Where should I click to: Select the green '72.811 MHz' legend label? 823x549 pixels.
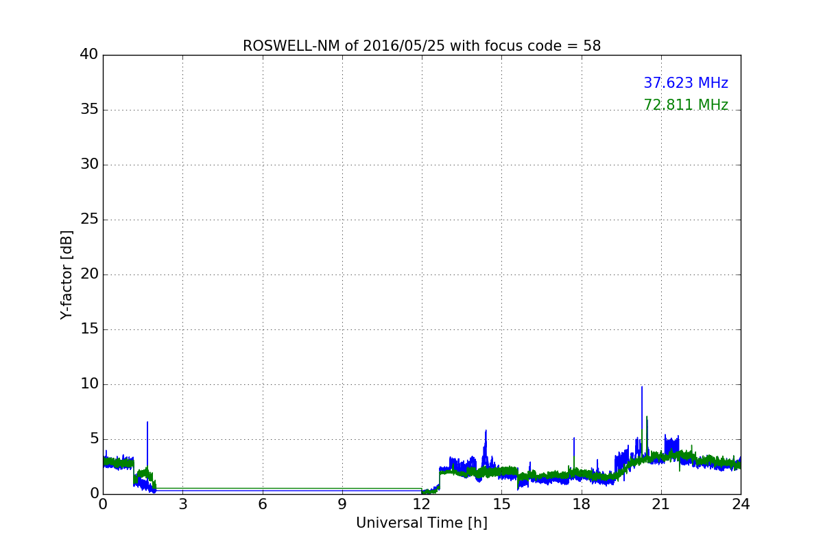pos(686,105)
